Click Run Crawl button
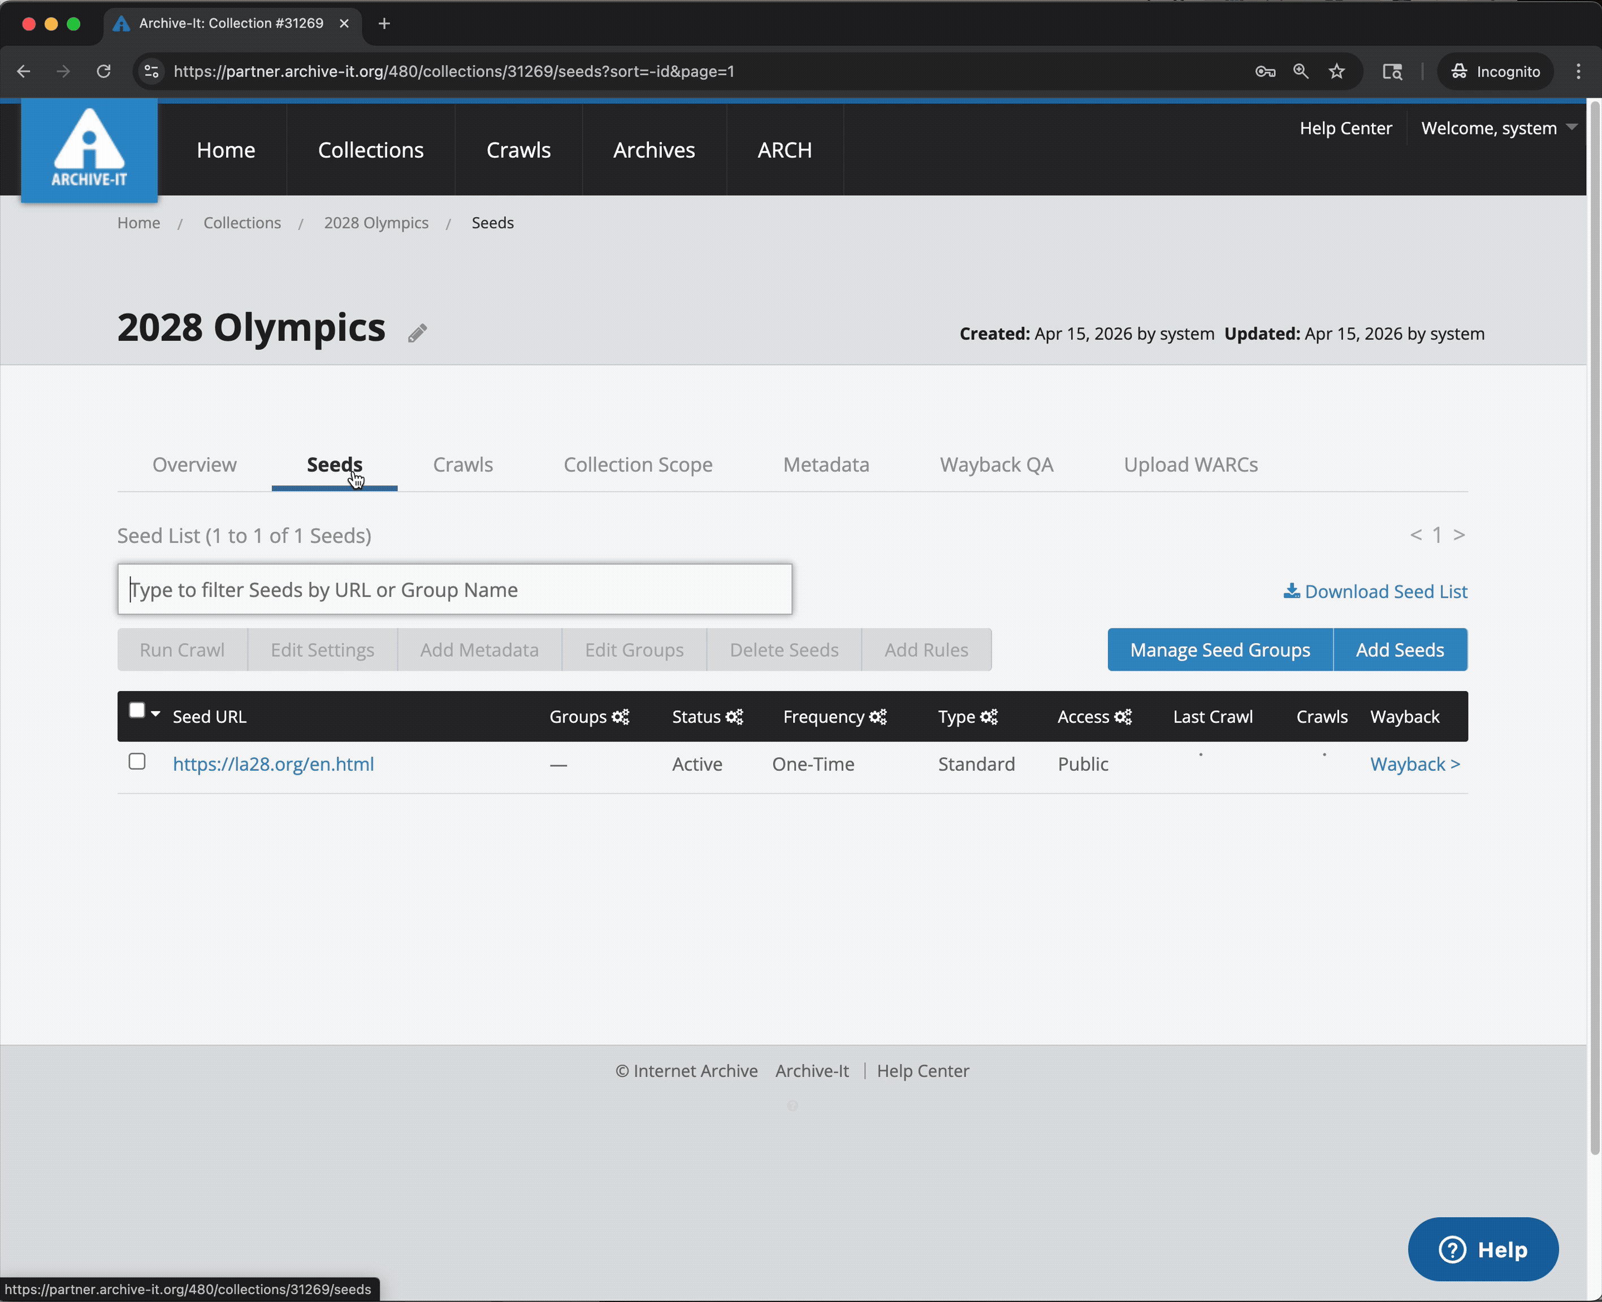Viewport: 1602px width, 1302px height. tap(183, 649)
